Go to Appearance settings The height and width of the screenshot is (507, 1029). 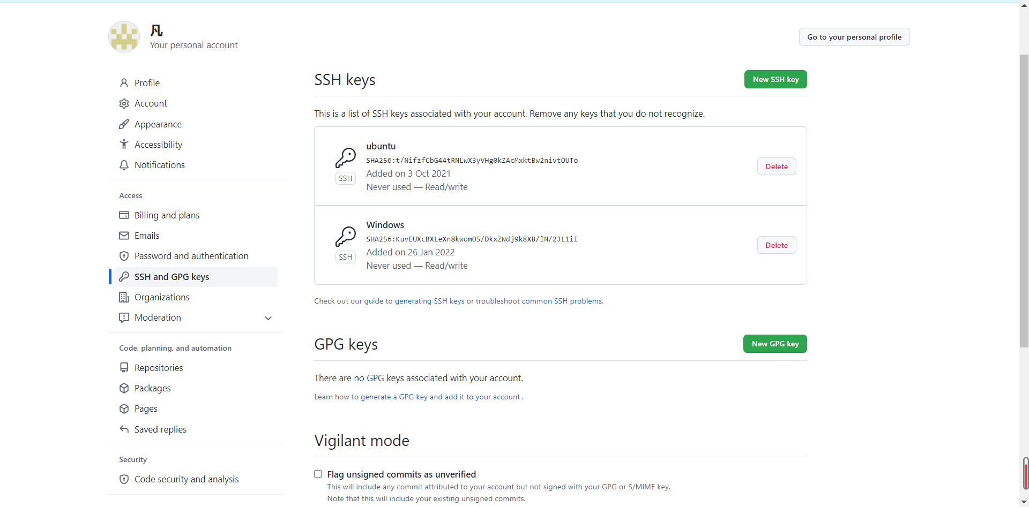click(x=196, y=124)
